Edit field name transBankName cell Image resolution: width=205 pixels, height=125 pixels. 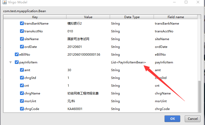167,24
